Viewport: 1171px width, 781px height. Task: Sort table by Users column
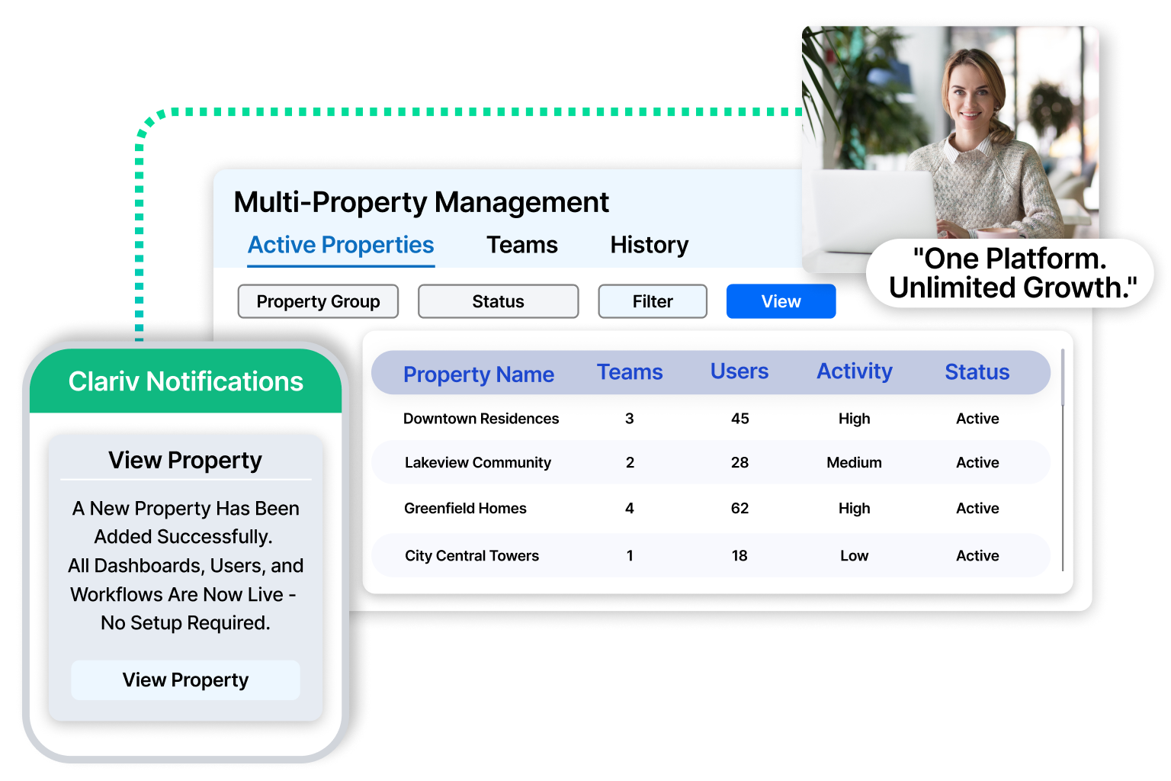(739, 371)
